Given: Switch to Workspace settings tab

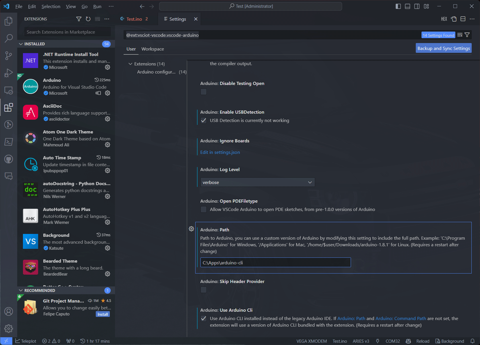Looking at the screenshot, I should pos(153,49).
